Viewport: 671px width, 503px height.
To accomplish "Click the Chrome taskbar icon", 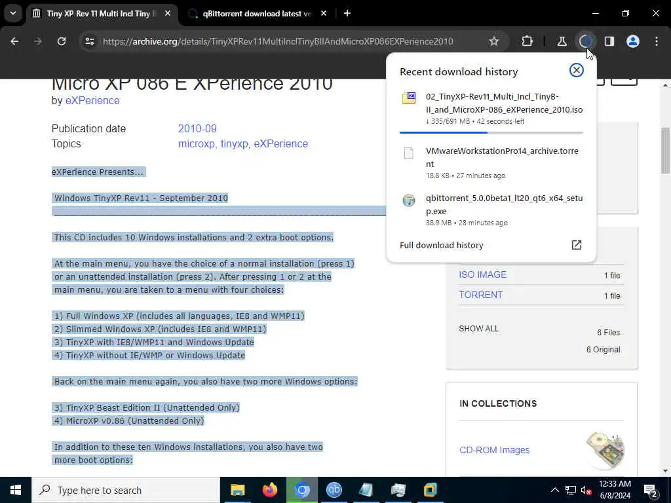I will [302, 490].
